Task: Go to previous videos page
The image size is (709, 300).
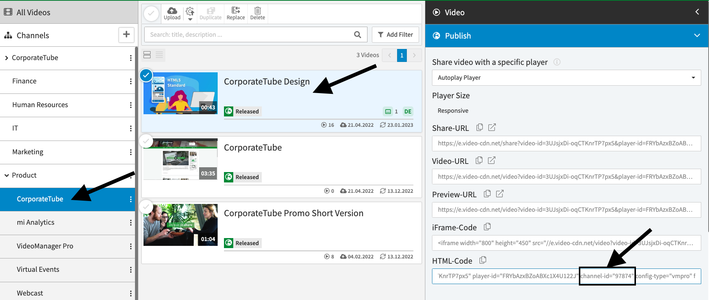Action: [x=389, y=55]
